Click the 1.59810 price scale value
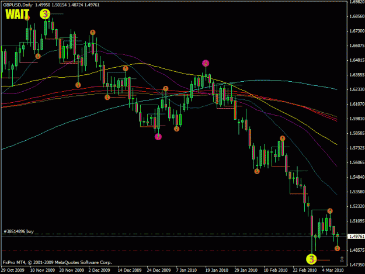 tap(357, 119)
